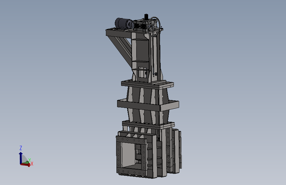Select the black stem above the gearbox
Image resolution: width=286 pixels, height=185 pixels.
tap(146, 17)
